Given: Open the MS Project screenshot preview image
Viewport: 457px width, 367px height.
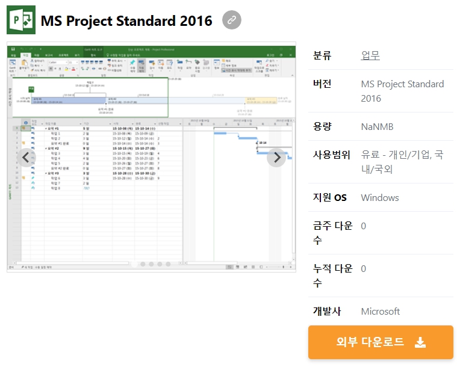Looking at the screenshot, I should point(151,157).
